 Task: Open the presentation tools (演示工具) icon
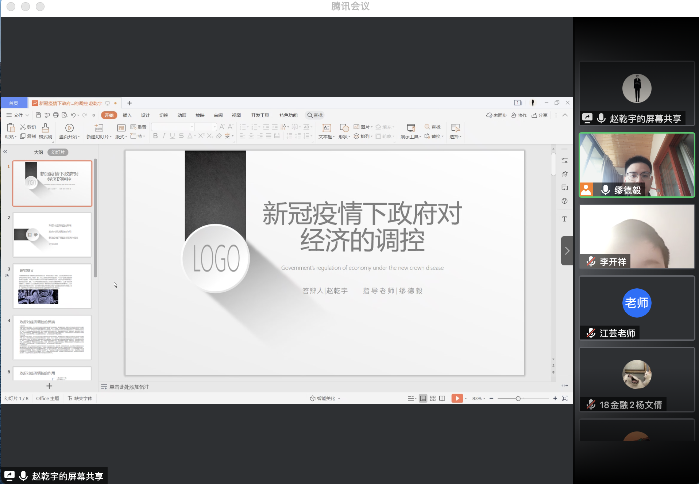click(x=410, y=130)
